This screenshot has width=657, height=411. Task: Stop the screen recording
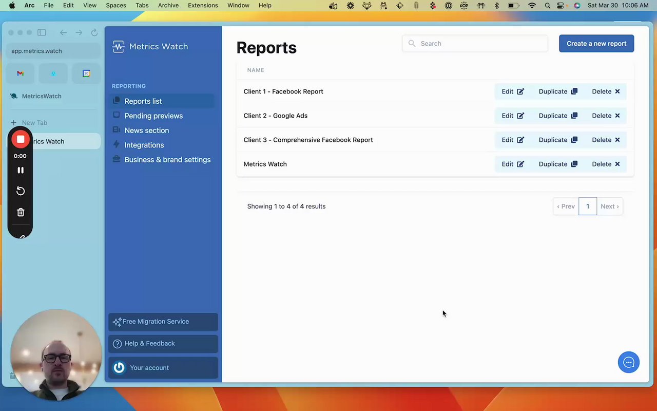click(x=21, y=139)
